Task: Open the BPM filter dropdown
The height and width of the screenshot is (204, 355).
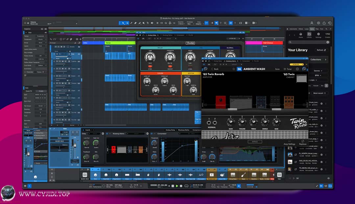Action: pos(317,75)
